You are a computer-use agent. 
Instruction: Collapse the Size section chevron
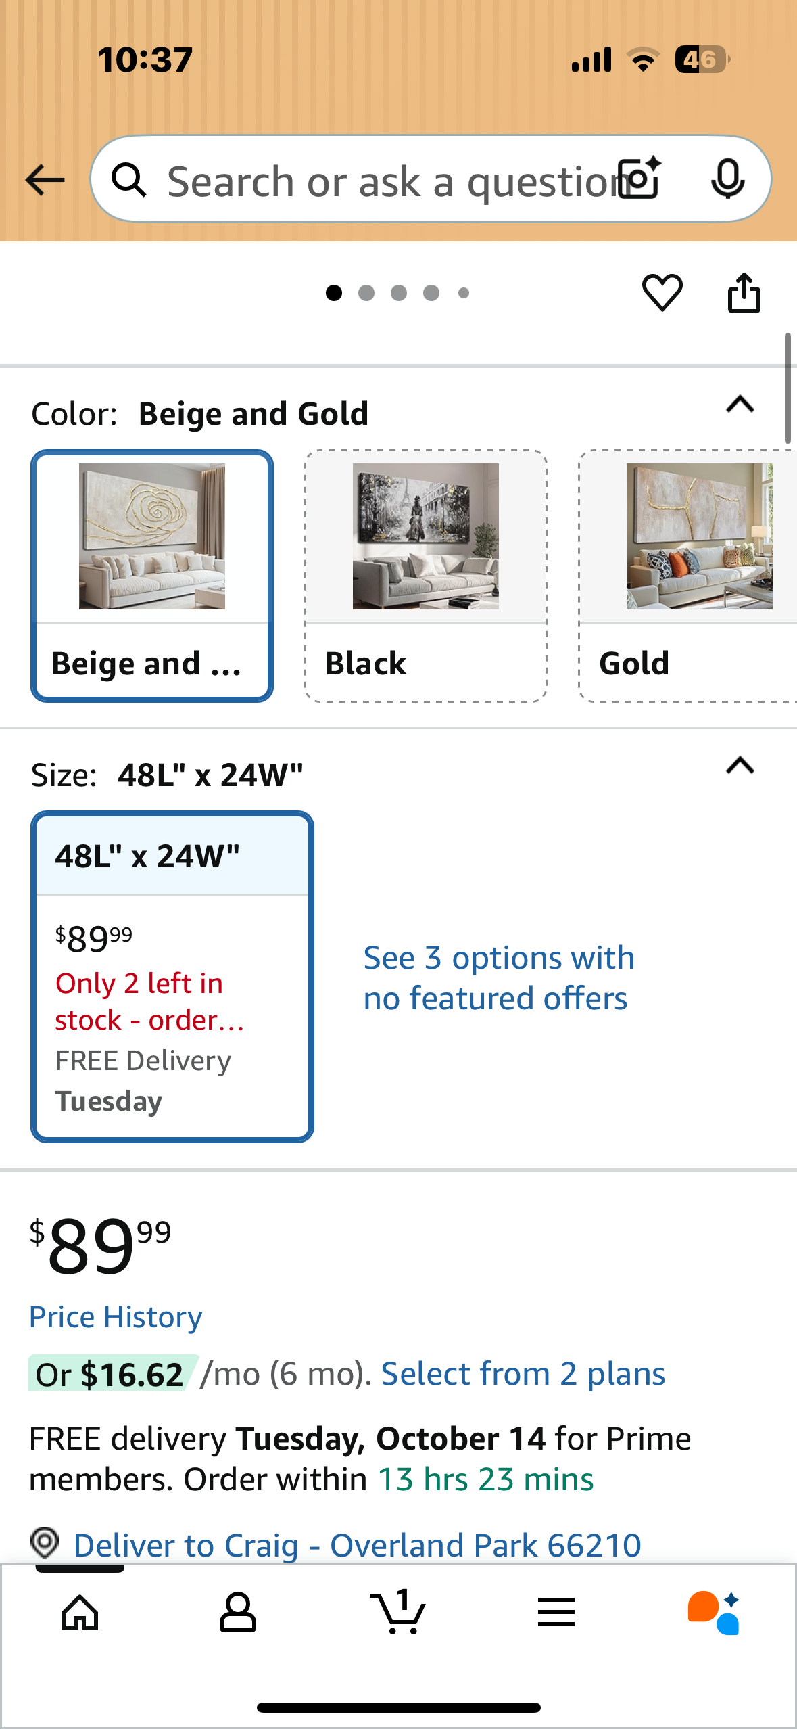tap(740, 766)
